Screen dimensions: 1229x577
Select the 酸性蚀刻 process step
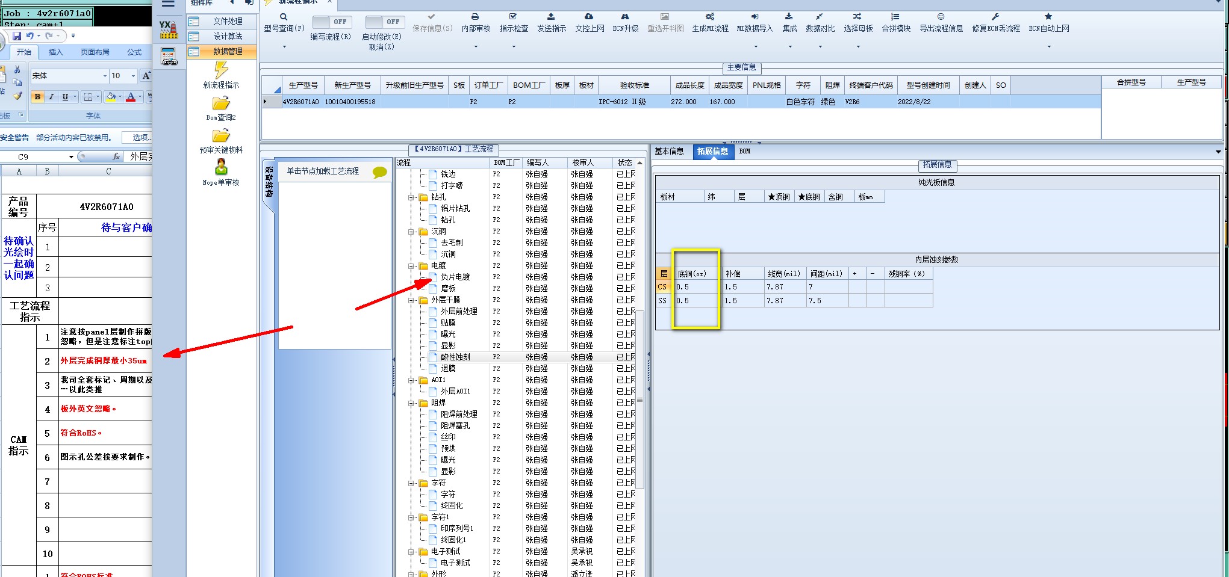[x=455, y=357]
